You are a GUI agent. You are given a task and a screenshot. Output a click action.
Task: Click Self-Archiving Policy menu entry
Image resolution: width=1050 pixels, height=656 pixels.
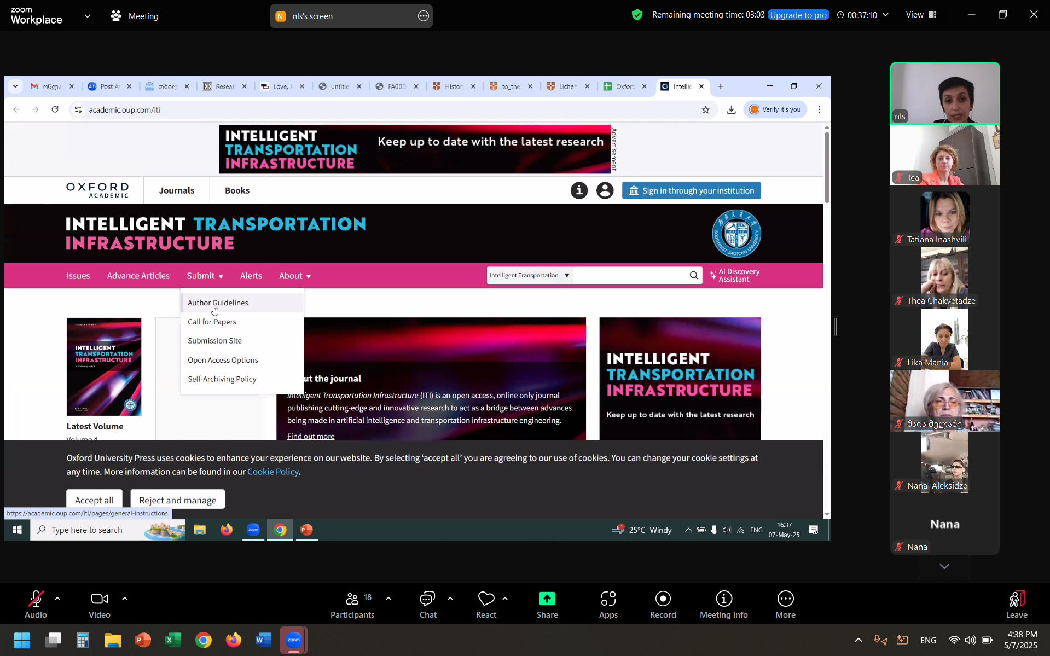point(222,379)
